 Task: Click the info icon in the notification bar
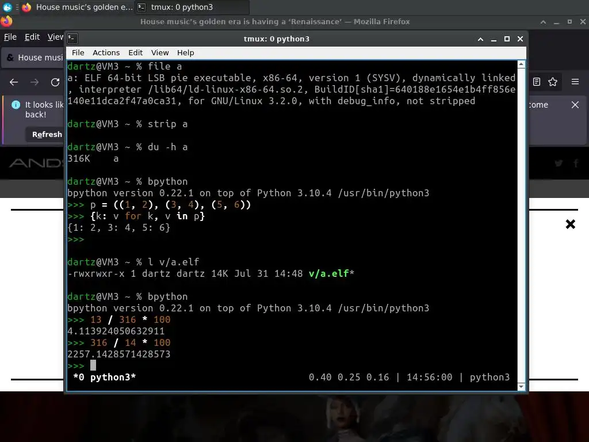16,105
